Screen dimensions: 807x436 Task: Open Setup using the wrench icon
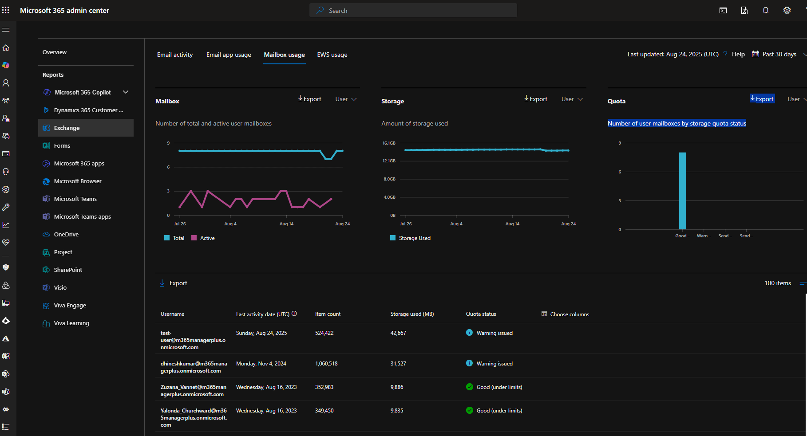point(6,207)
